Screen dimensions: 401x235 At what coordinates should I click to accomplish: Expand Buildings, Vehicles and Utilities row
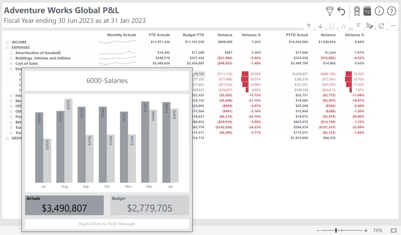(11, 58)
